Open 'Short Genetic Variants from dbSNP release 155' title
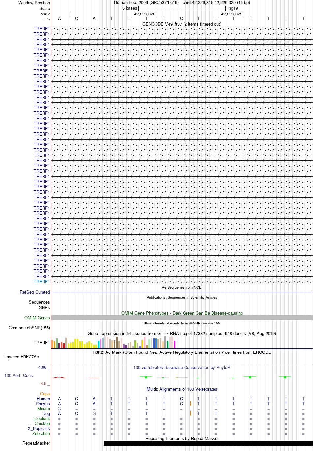Image resolution: width=313 pixels, height=451 pixels. pyautogui.click(x=182, y=323)
